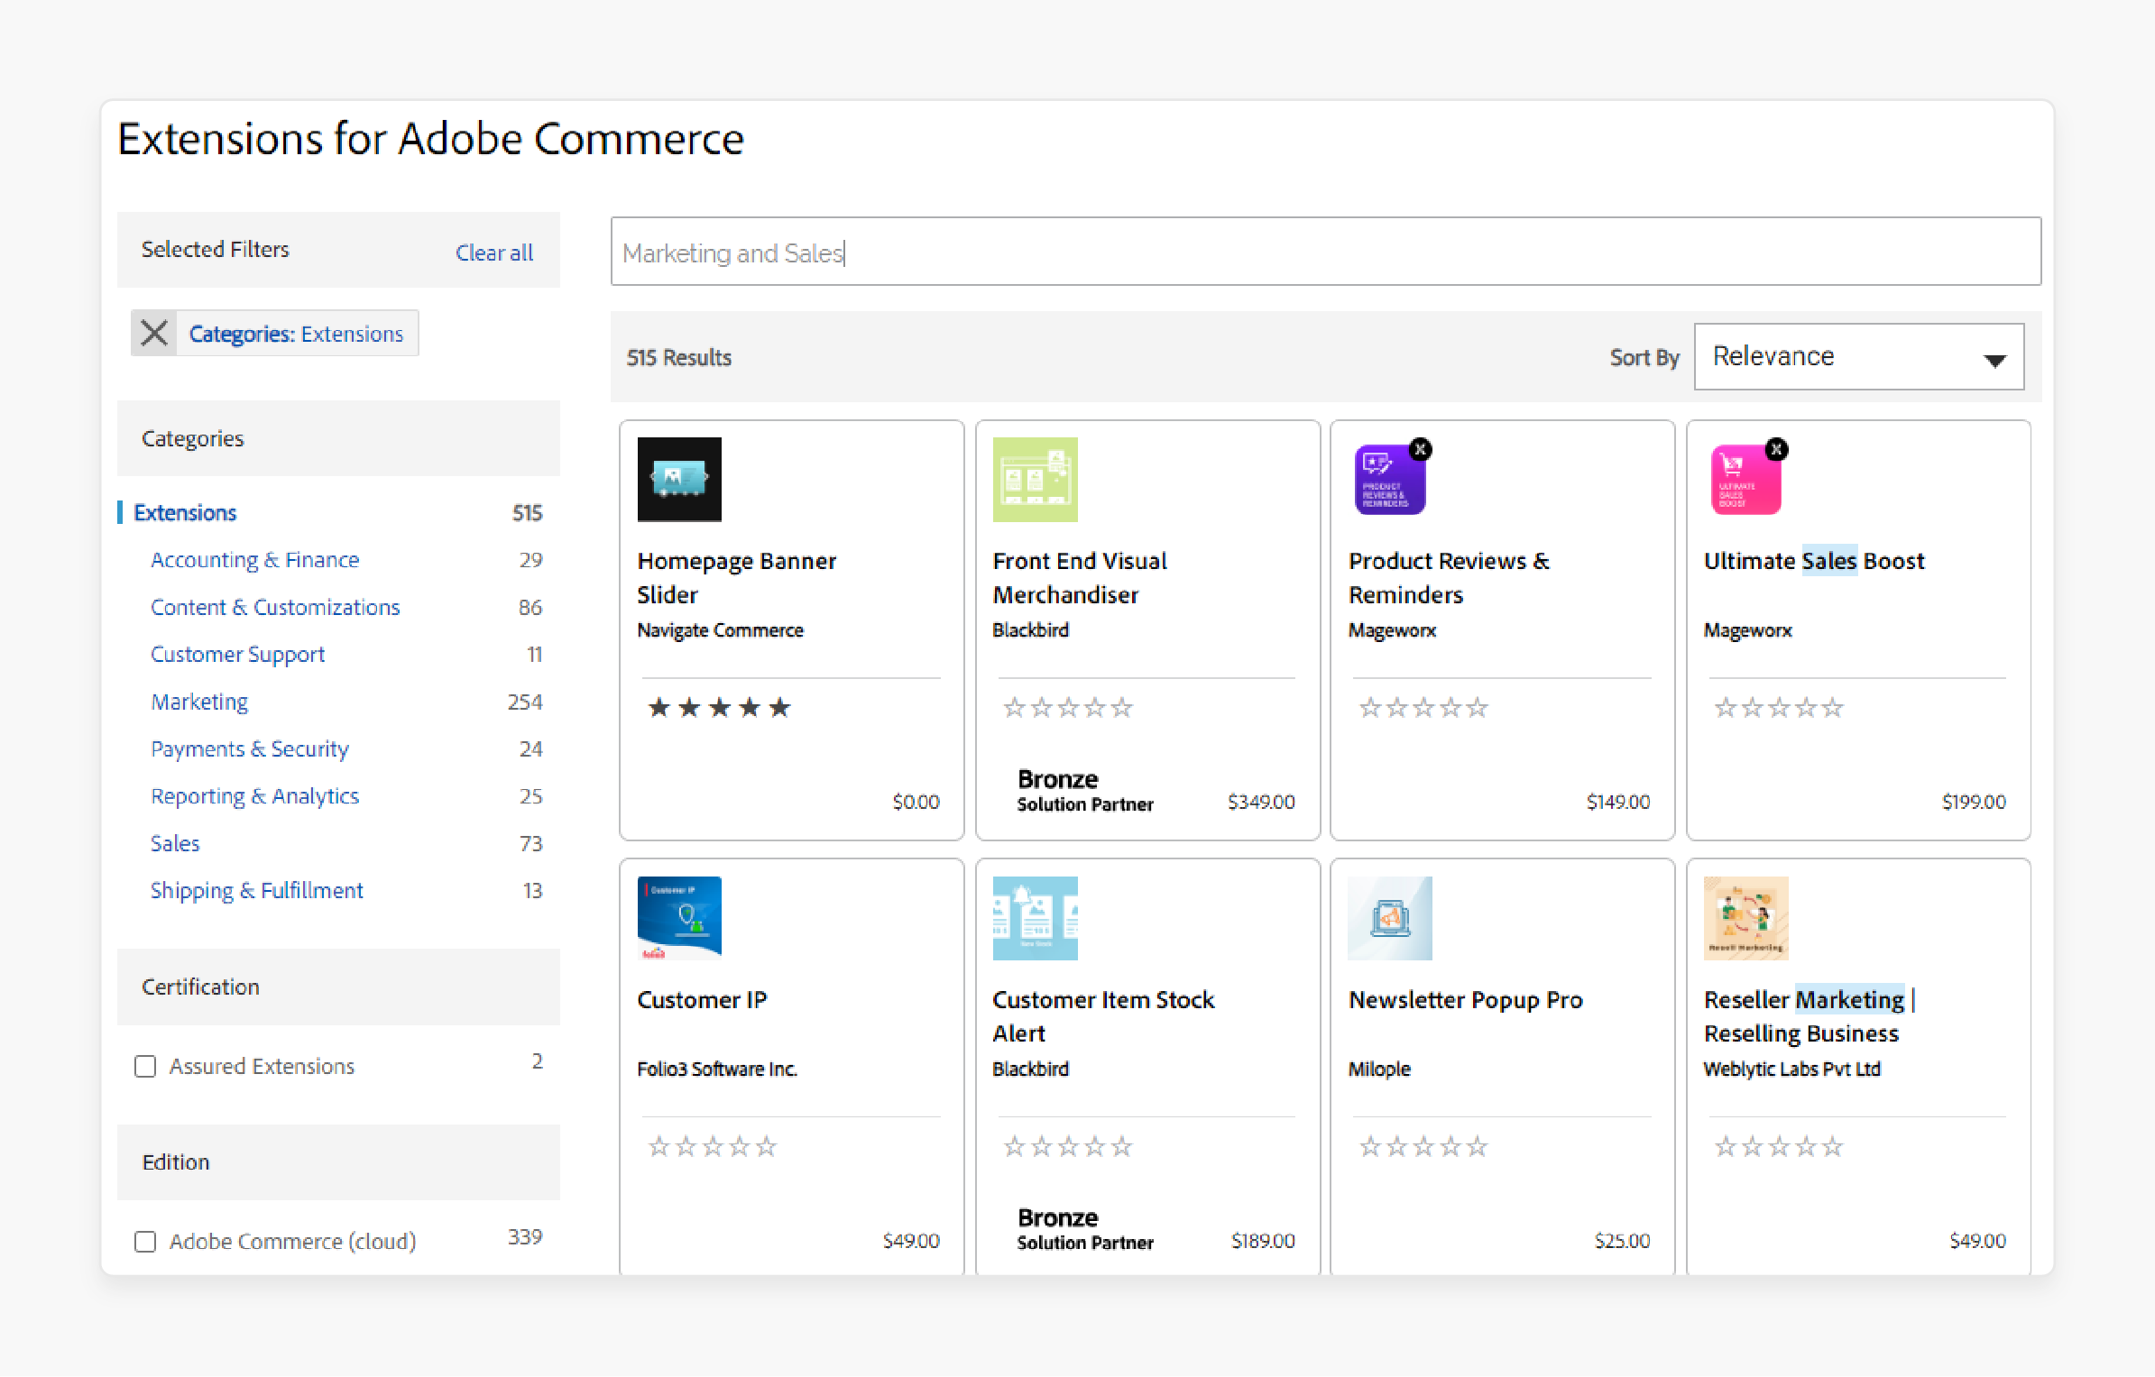Filter by Customer Support category
2155x1377 pixels.
tap(237, 655)
